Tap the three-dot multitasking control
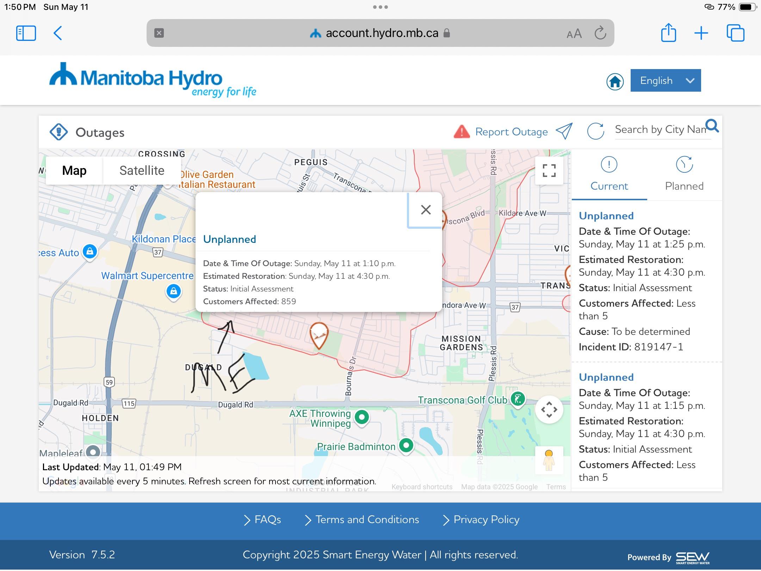Image resolution: width=761 pixels, height=571 pixels. click(380, 7)
